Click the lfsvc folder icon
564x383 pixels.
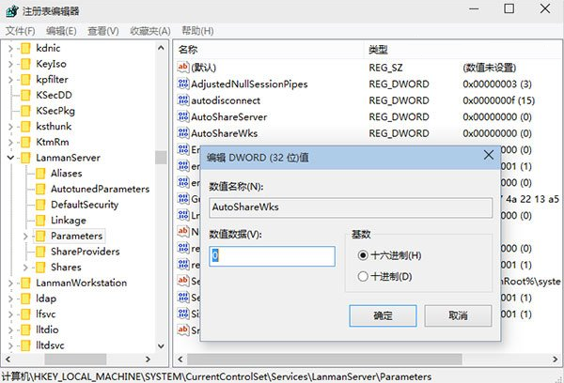click(25, 314)
